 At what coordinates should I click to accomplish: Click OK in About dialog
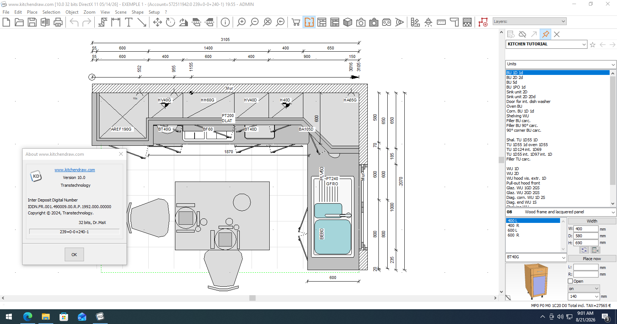[x=74, y=255]
